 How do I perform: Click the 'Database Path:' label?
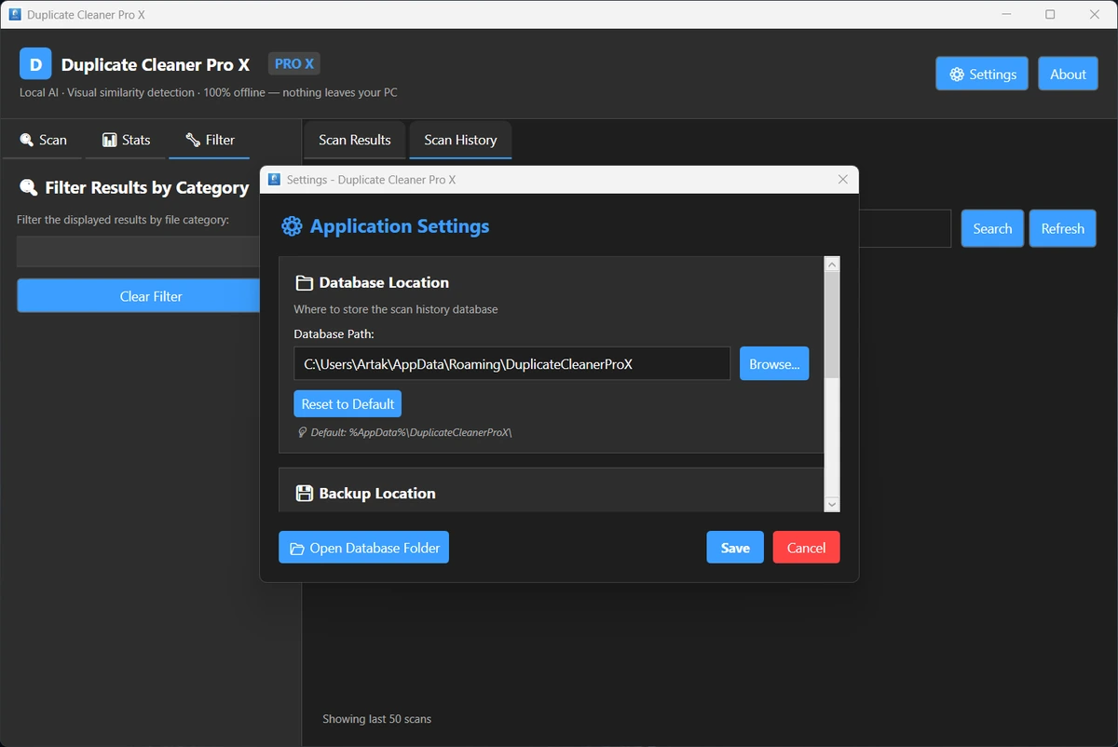pos(334,333)
